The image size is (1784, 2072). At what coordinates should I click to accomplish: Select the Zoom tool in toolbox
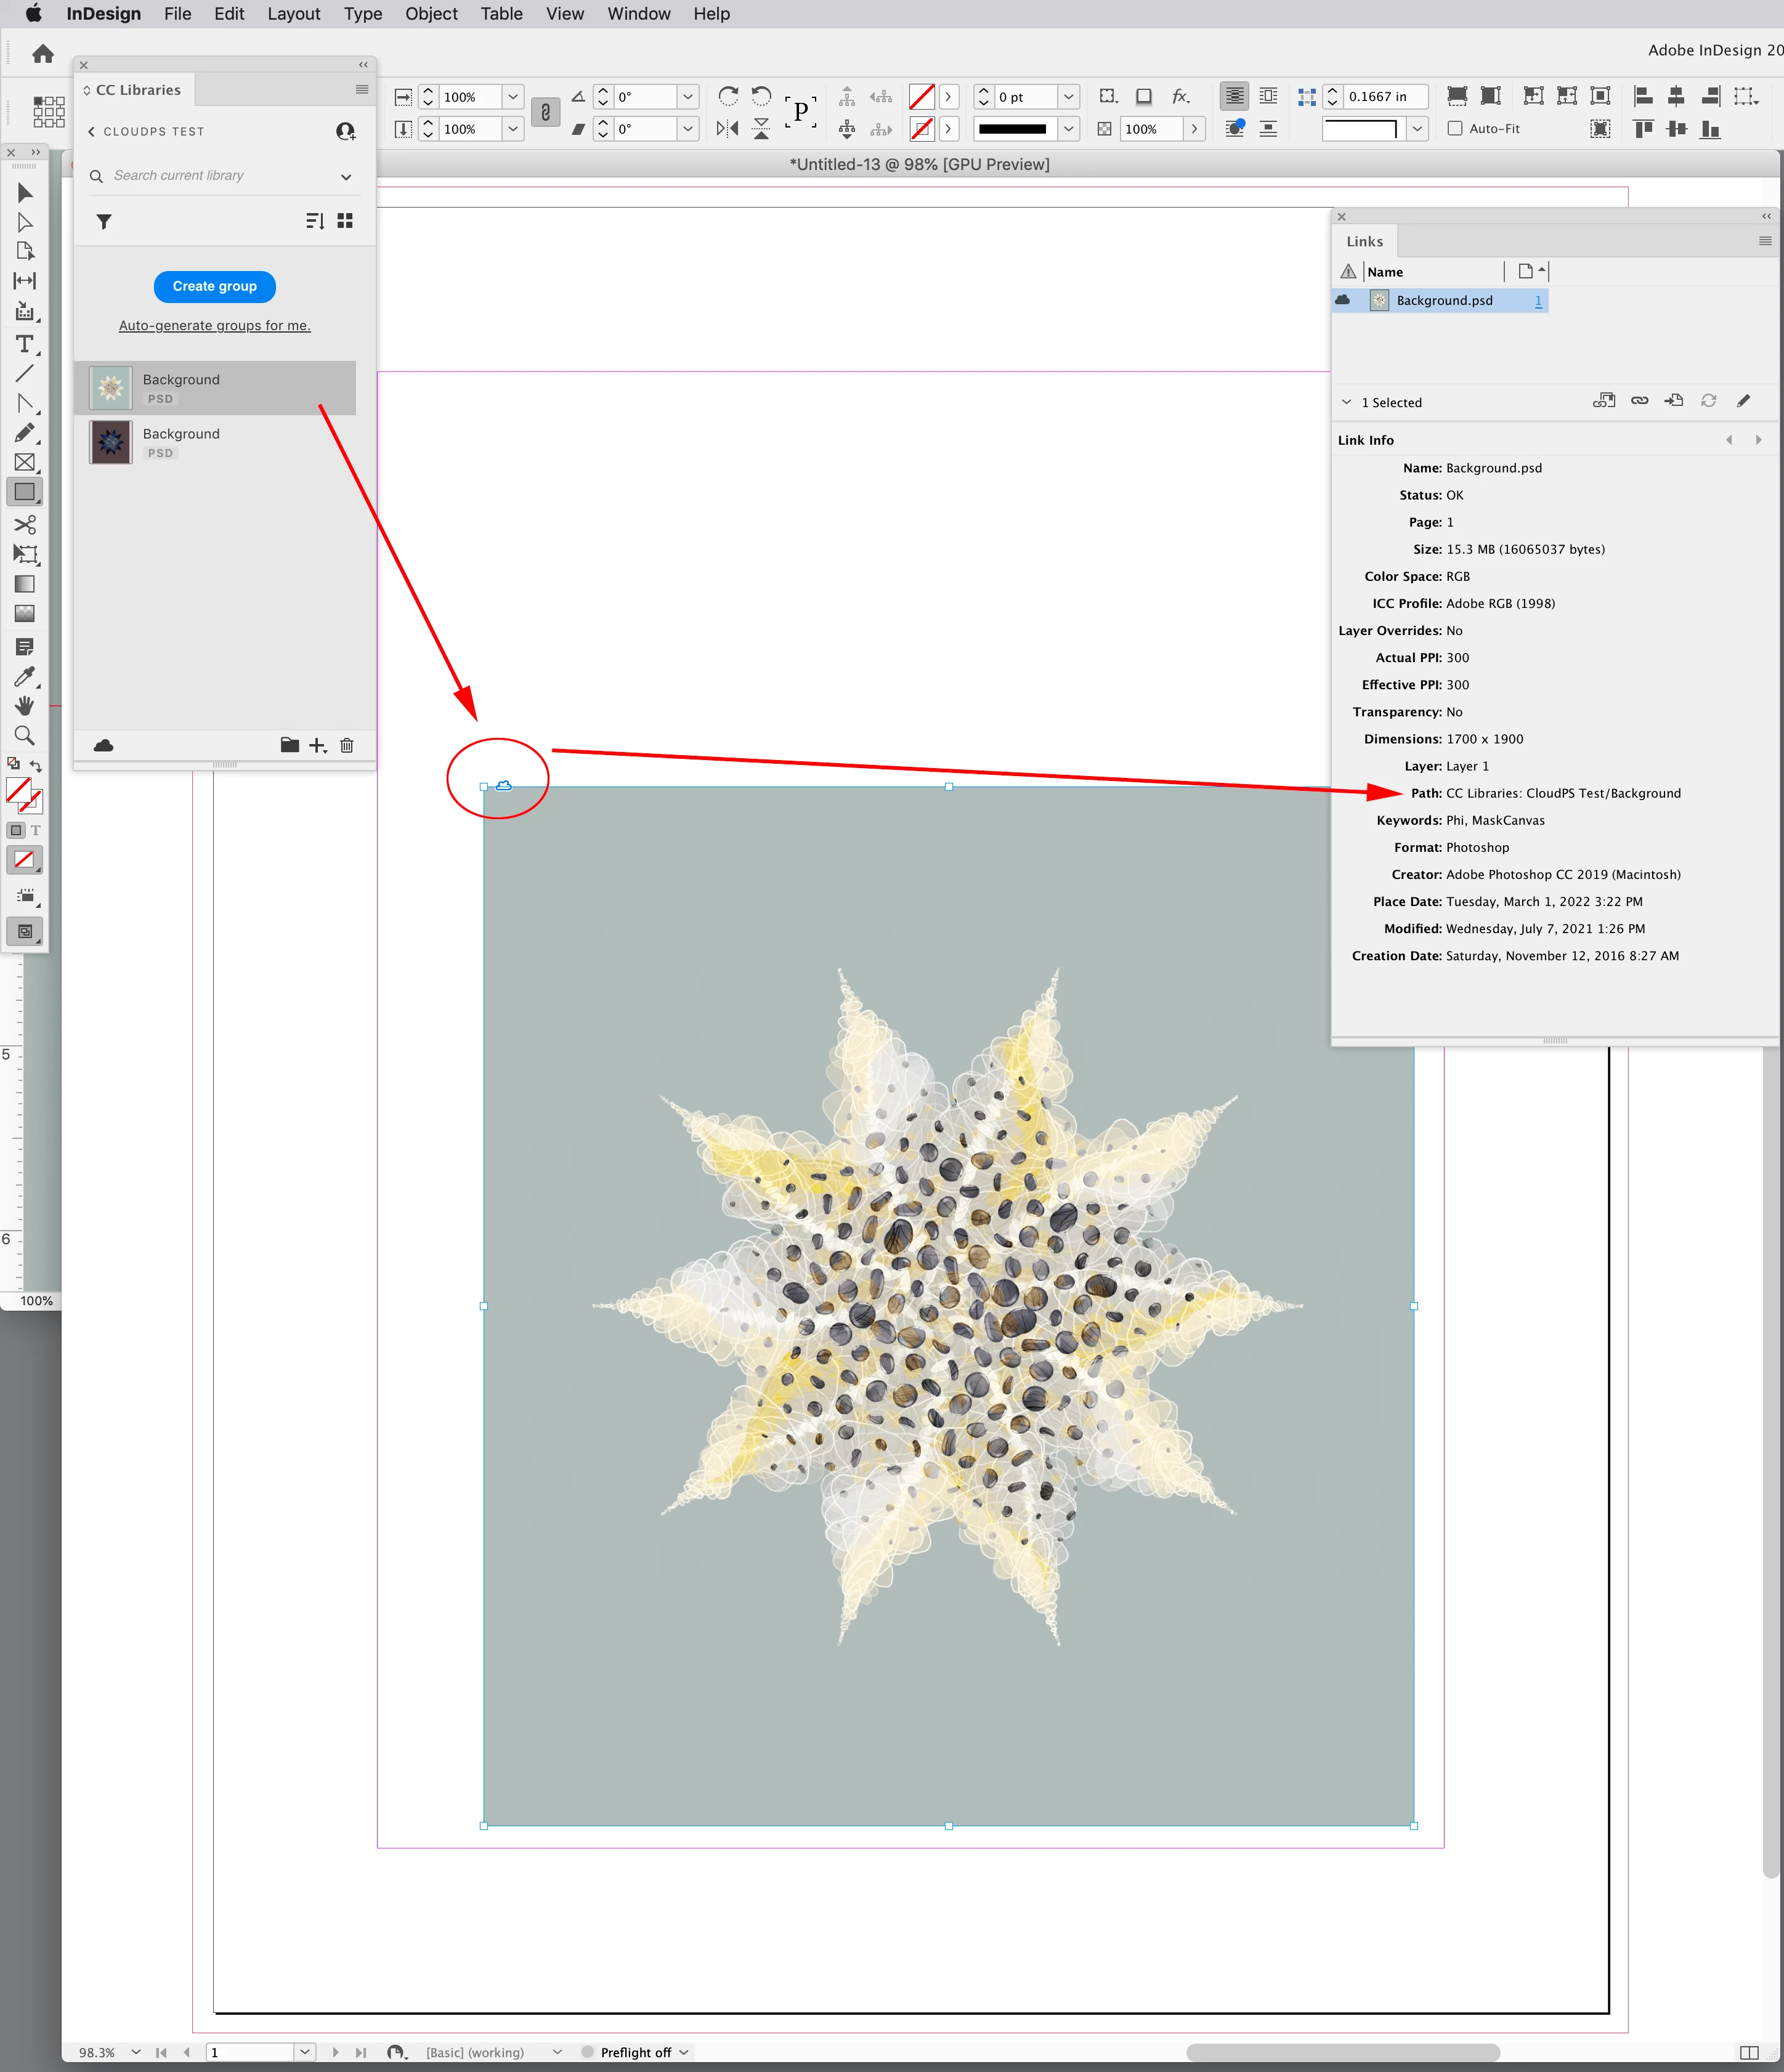click(x=24, y=736)
